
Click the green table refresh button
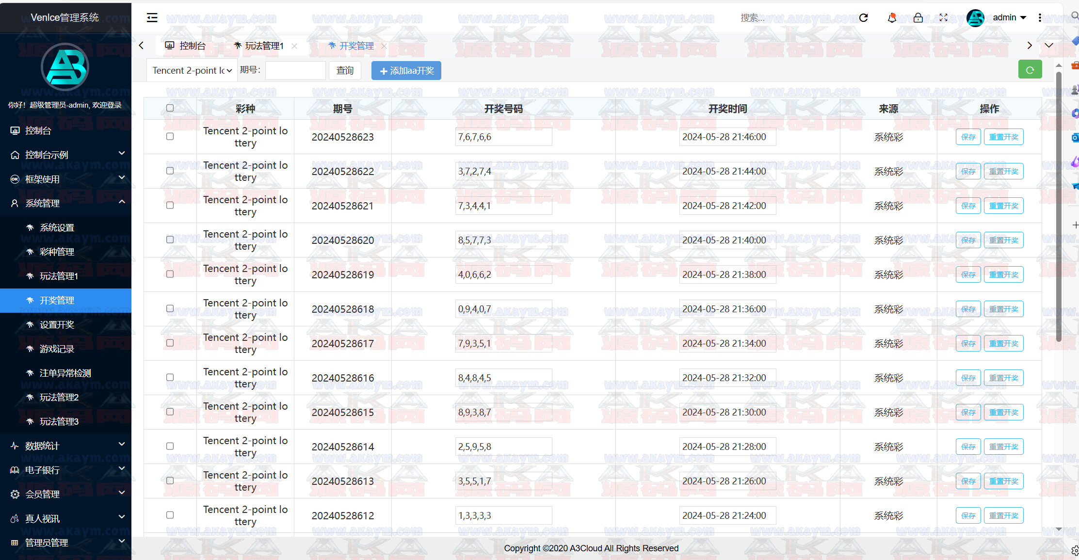point(1030,70)
